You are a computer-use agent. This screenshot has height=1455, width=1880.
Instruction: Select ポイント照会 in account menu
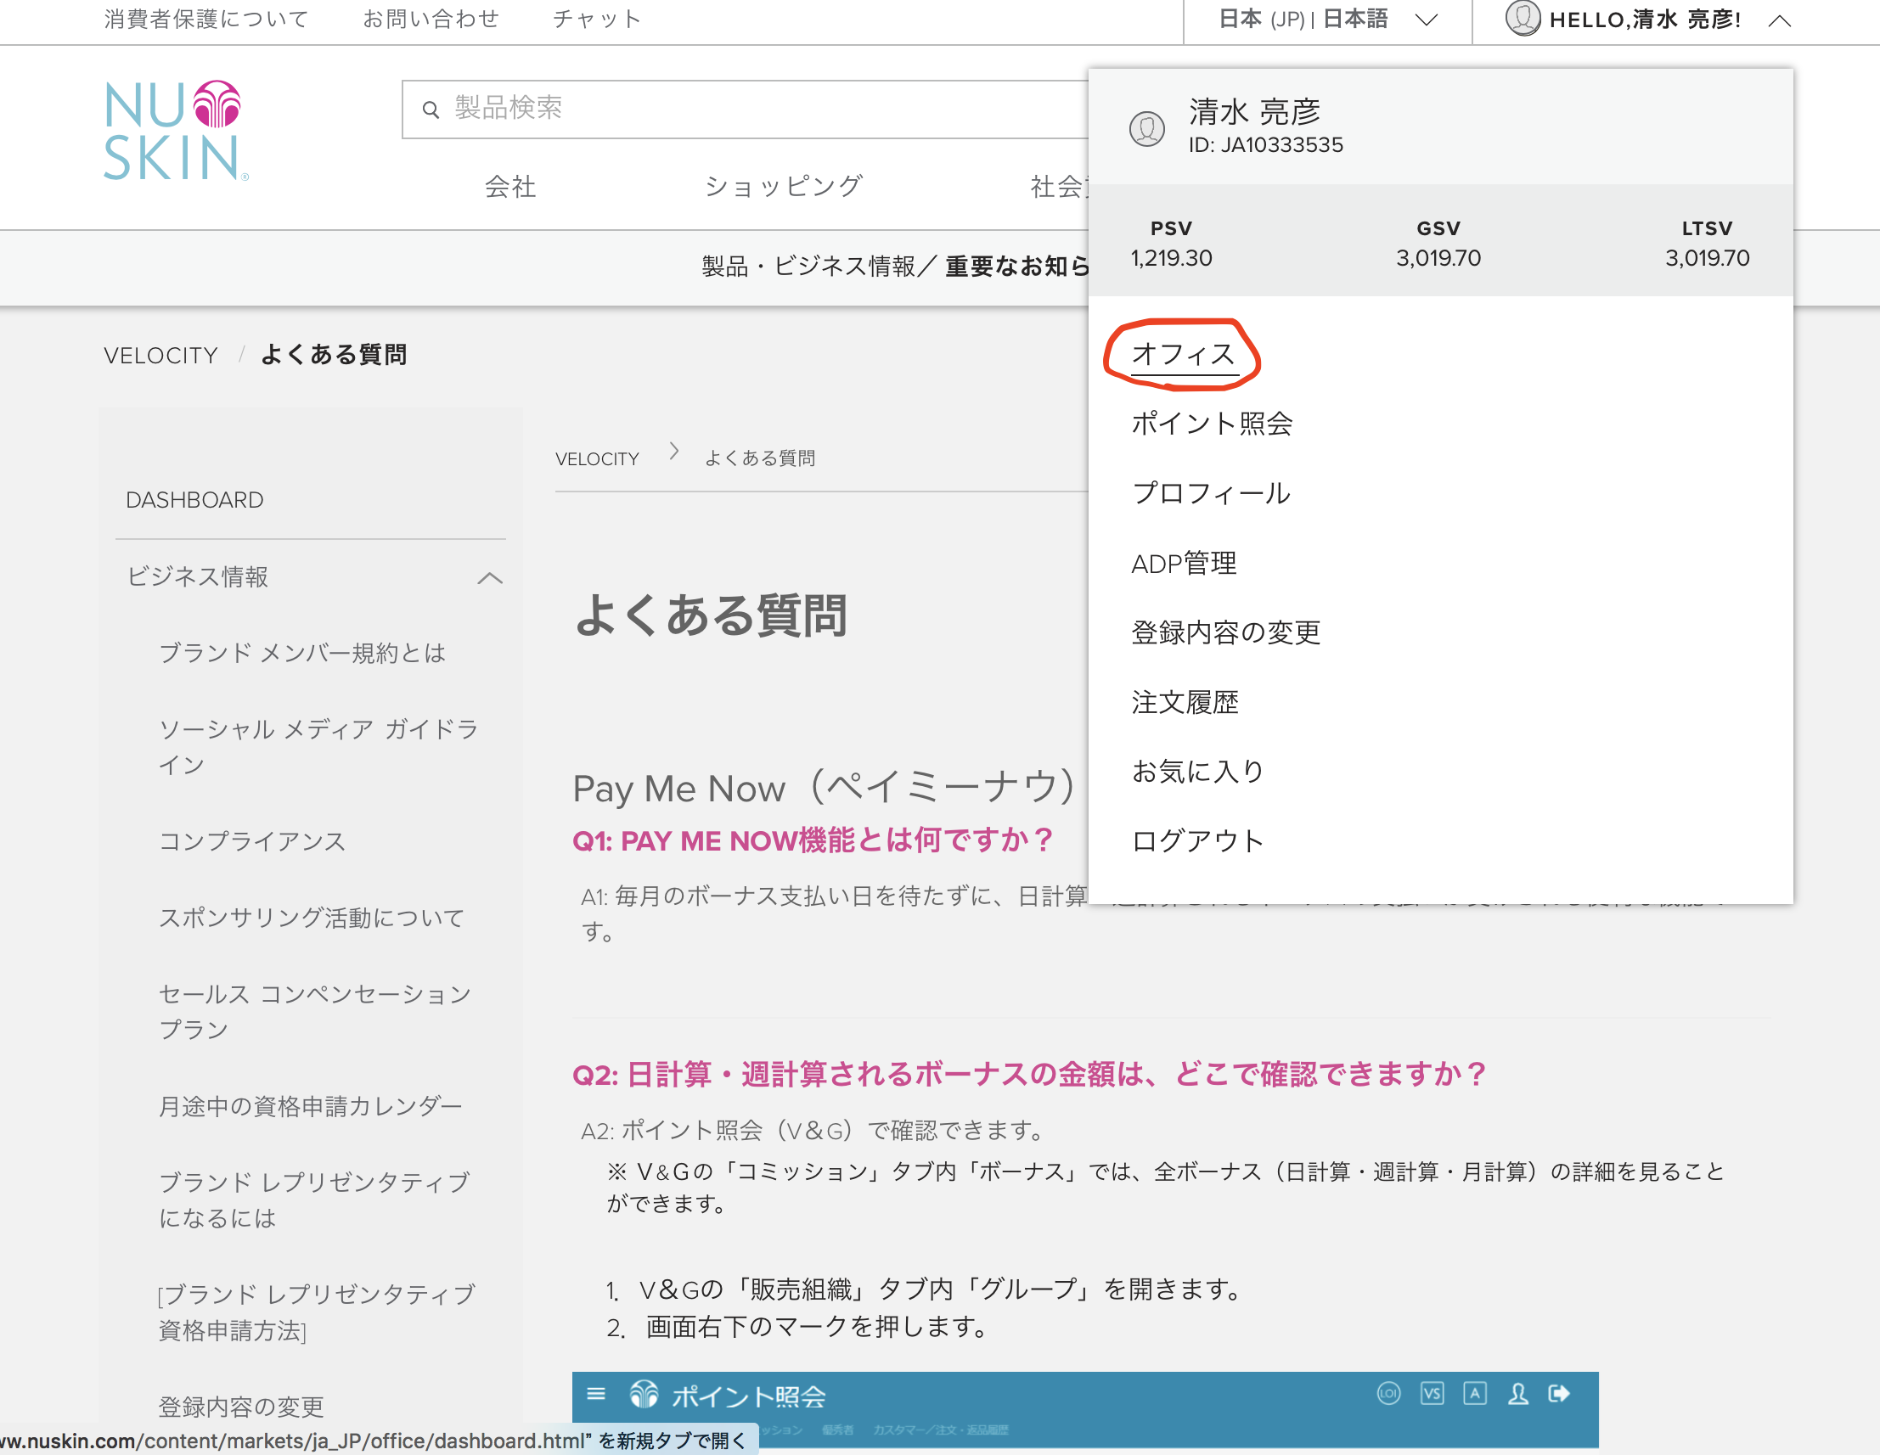click(x=1212, y=424)
